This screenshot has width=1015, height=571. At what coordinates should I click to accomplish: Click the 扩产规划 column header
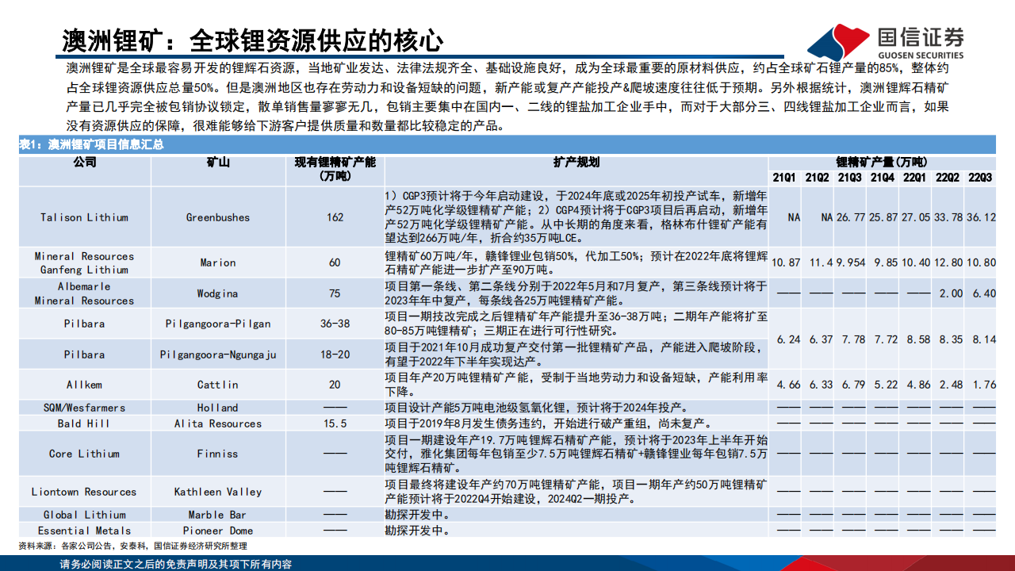point(576,163)
